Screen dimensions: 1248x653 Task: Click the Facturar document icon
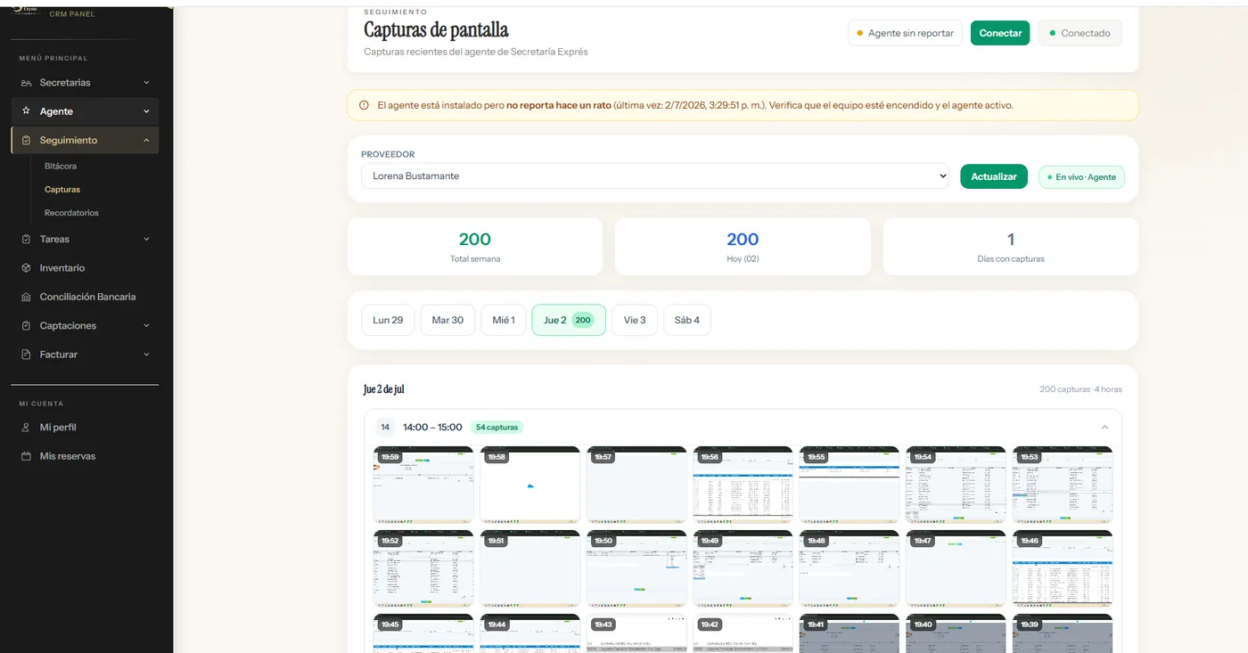[x=26, y=355]
